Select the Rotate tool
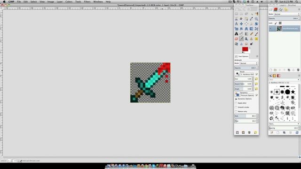This screenshot has height=169, width=301. [x=256, y=24]
